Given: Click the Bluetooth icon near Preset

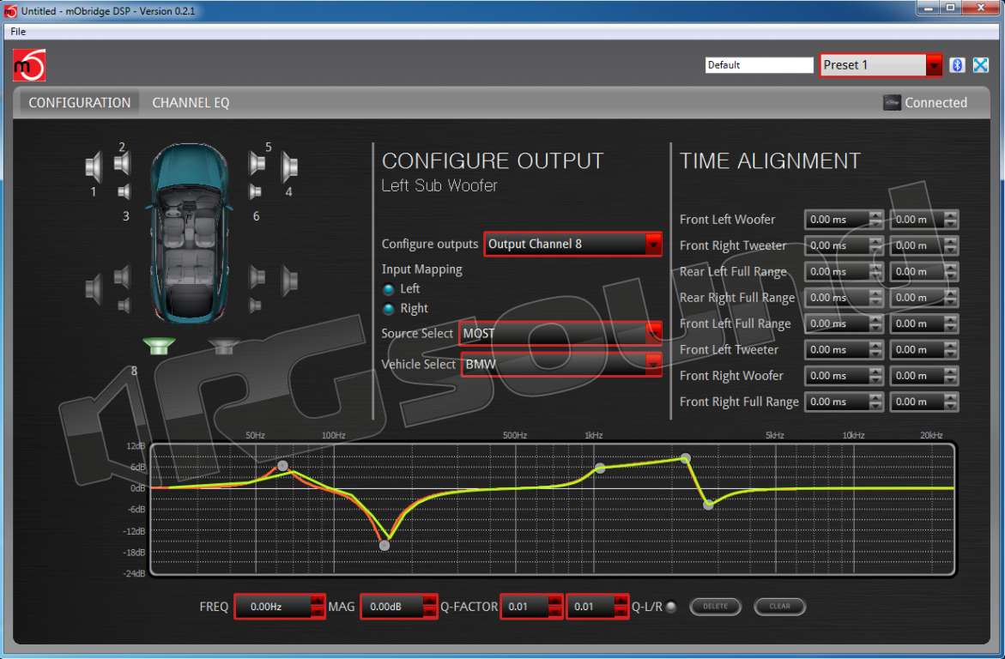Looking at the screenshot, I should [x=957, y=64].
